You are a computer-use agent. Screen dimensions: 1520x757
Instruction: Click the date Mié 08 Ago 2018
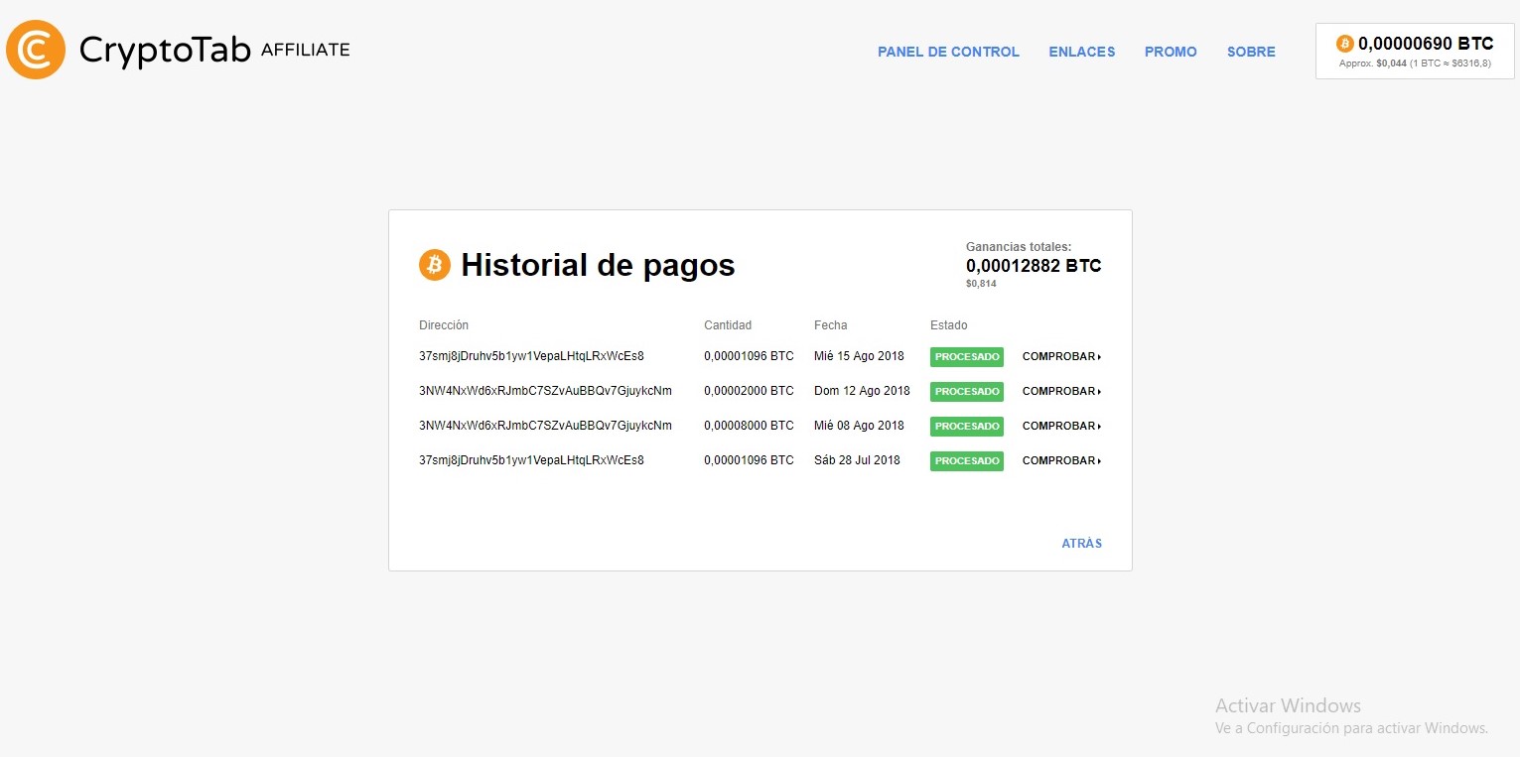[859, 426]
